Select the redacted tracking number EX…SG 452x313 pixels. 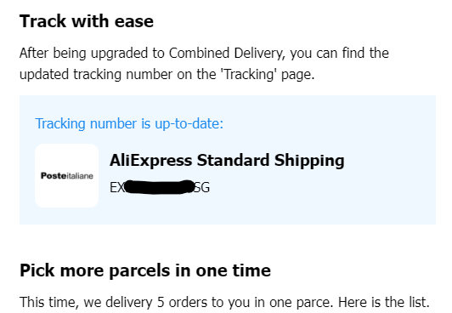pos(160,187)
